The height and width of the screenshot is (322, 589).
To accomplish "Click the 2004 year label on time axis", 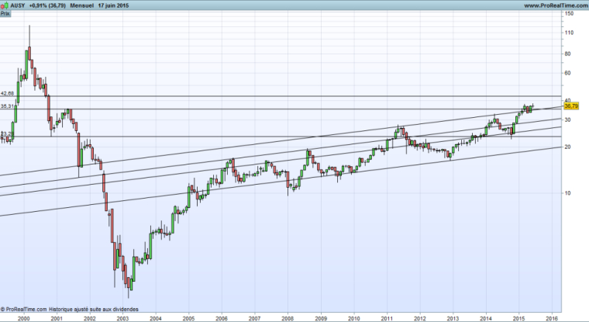I will coord(156,318).
